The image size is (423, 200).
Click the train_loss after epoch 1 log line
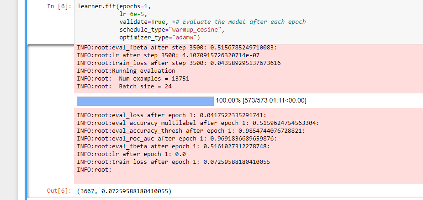tap(174, 162)
